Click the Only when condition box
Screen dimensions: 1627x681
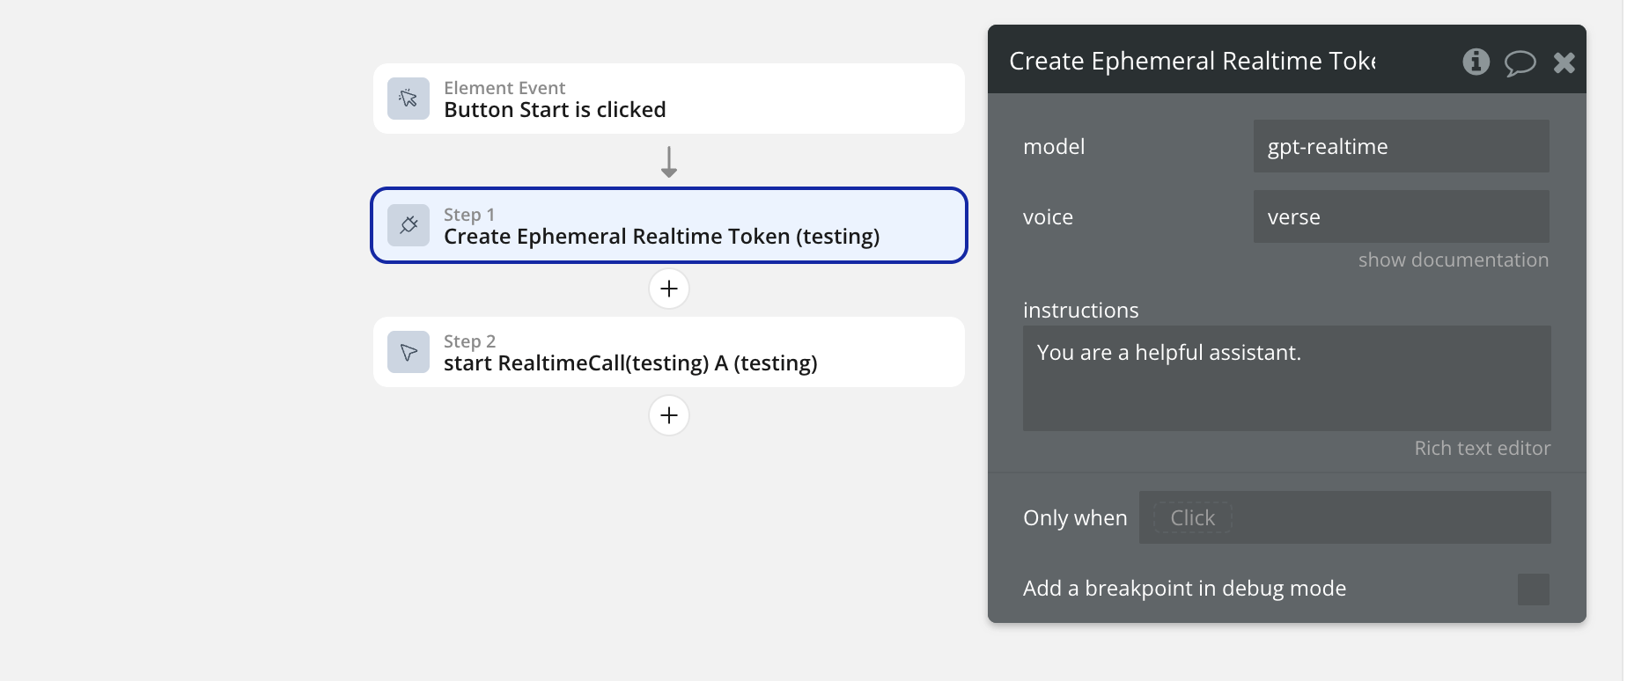1345,517
